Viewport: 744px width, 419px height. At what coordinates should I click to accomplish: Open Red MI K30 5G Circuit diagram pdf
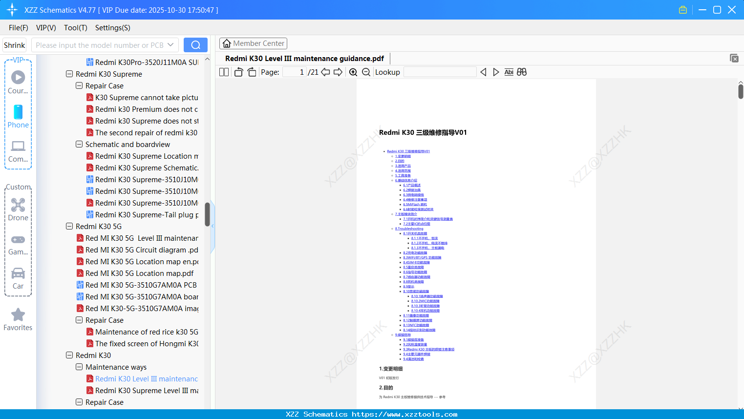click(137, 250)
